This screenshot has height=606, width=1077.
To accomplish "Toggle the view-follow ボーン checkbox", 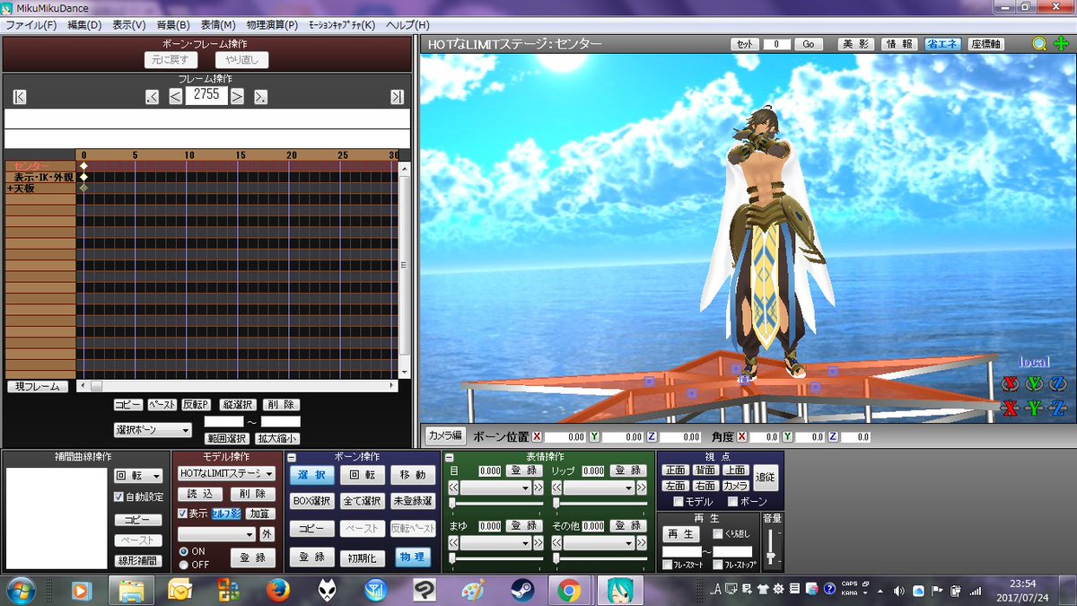I will pos(733,502).
